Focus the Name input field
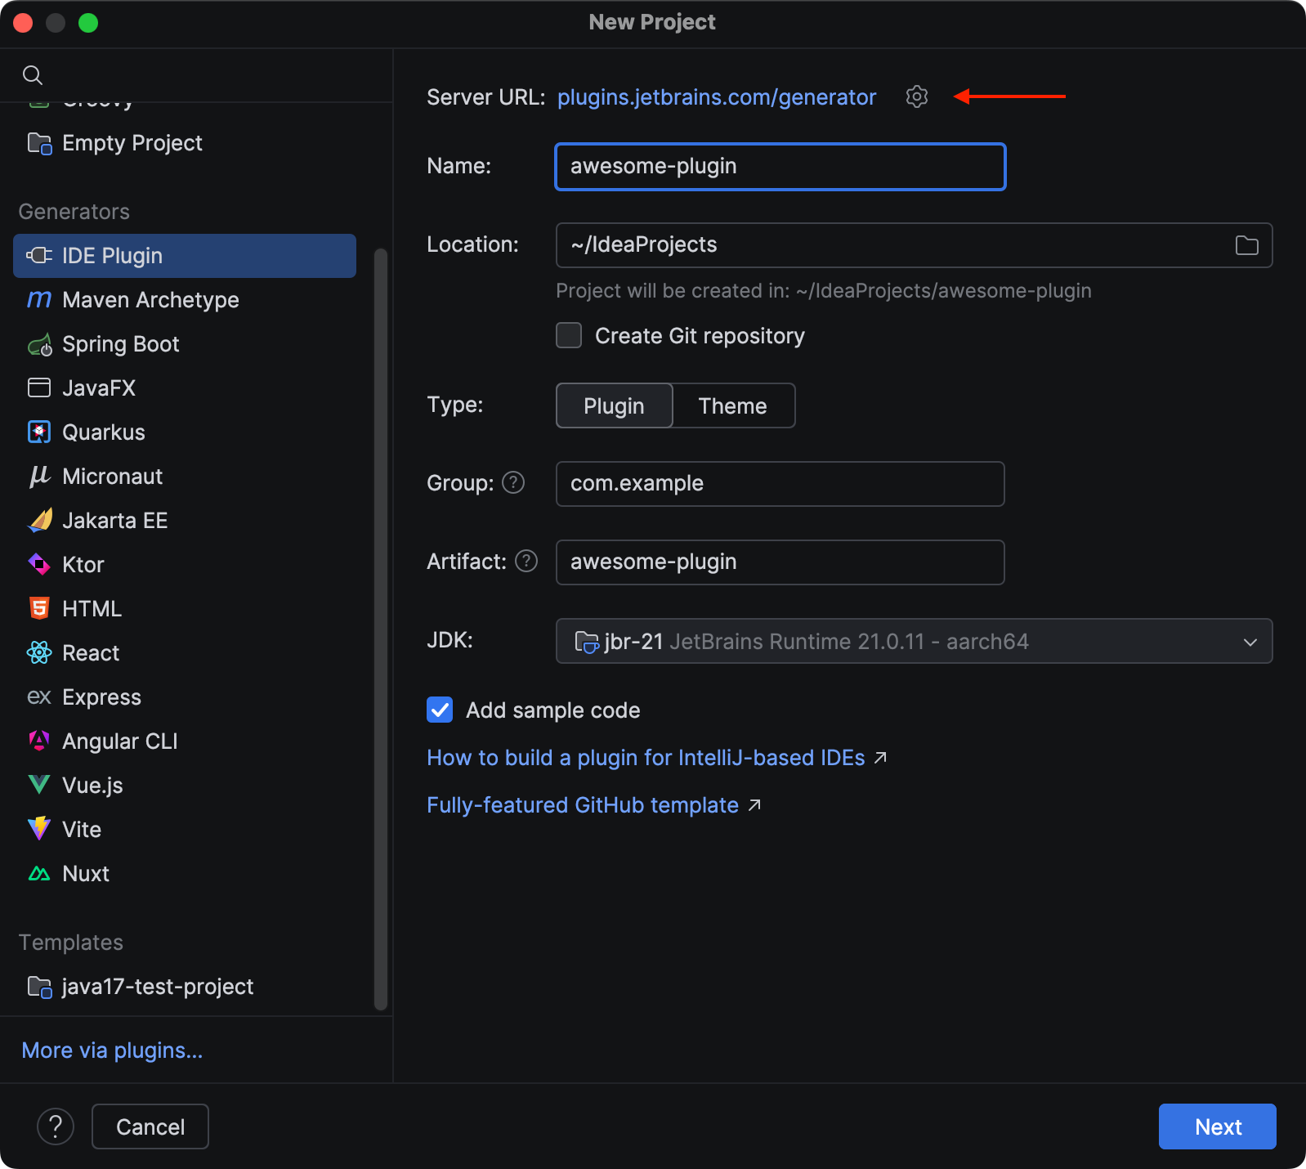Image resolution: width=1306 pixels, height=1169 pixels. click(x=780, y=167)
